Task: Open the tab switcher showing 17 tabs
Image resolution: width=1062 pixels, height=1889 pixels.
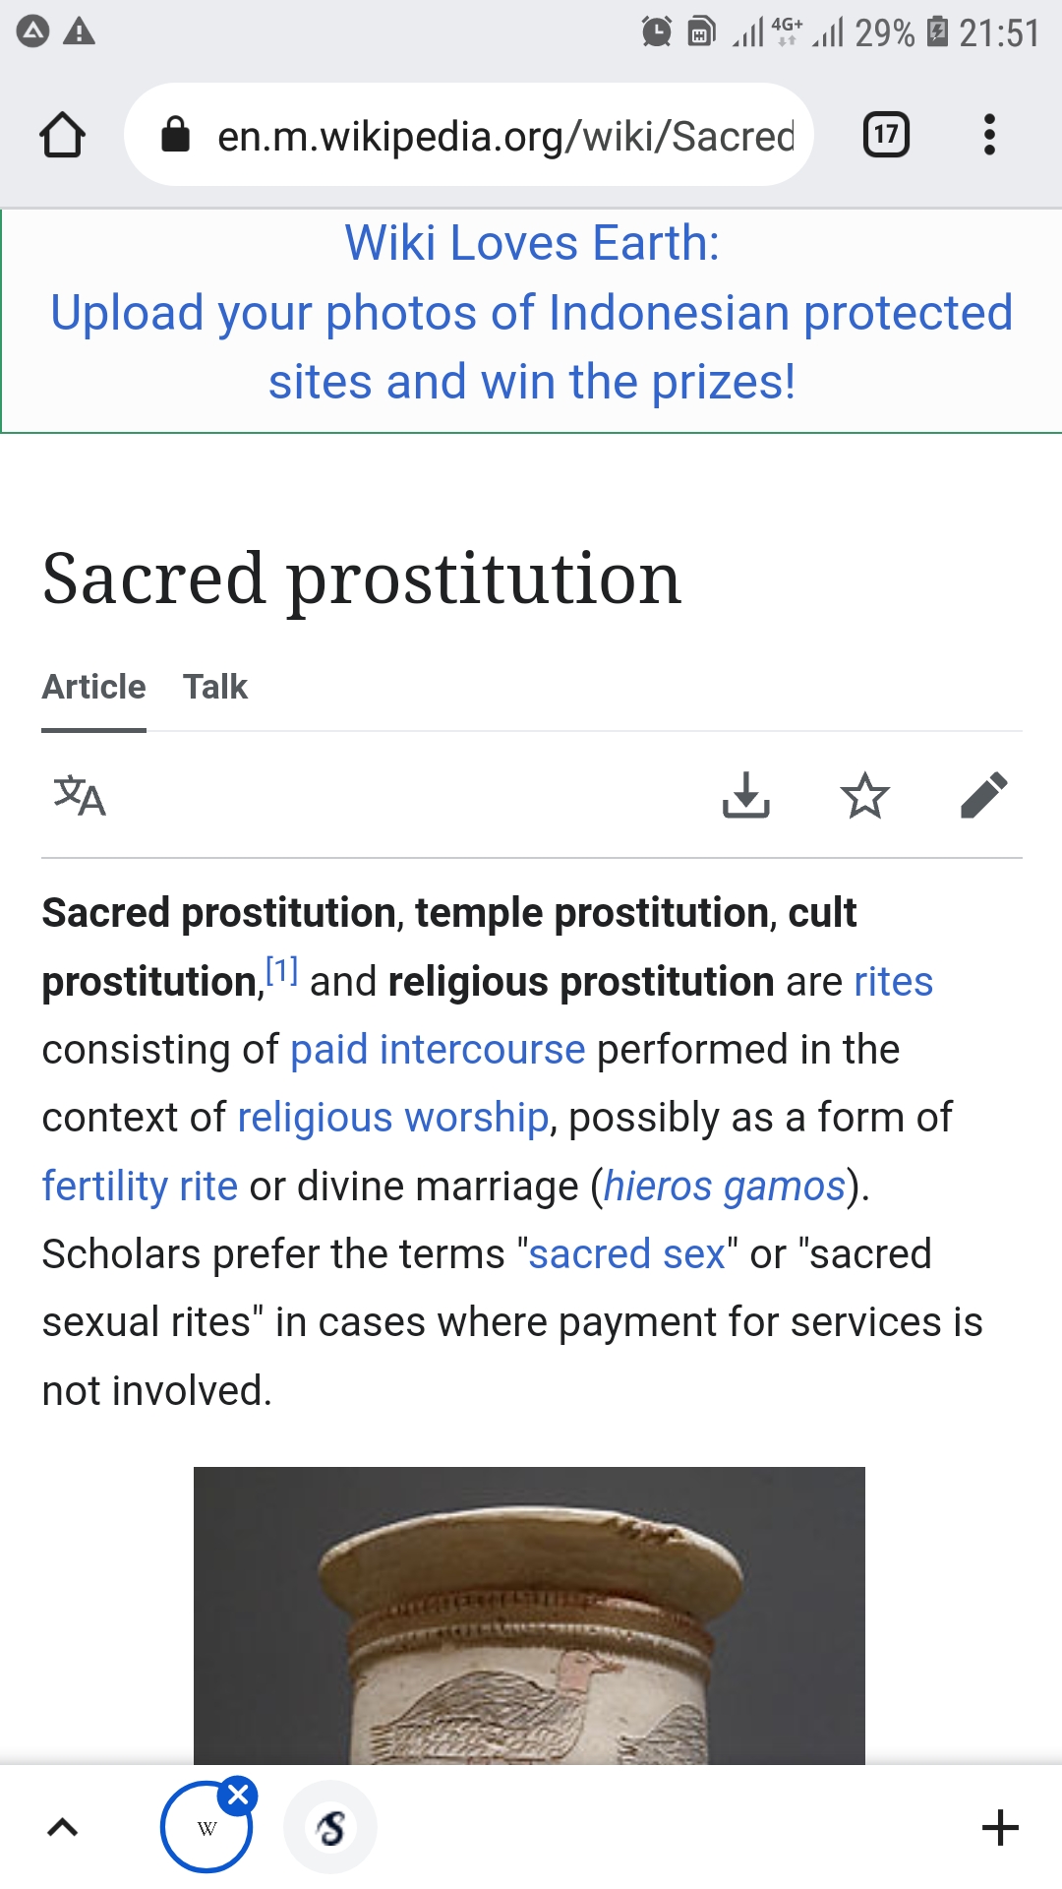Action: [883, 136]
